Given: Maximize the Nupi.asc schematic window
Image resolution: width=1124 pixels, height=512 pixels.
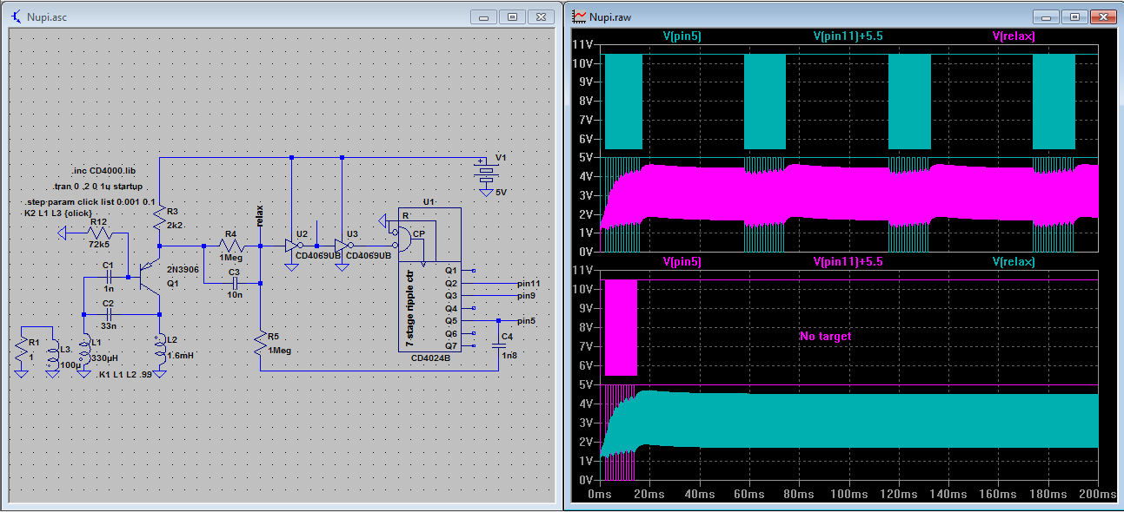Looking at the screenshot, I should (513, 16).
